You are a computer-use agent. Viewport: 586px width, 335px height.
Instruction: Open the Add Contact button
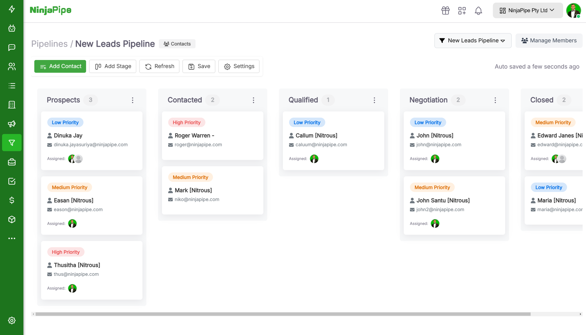pos(61,66)
